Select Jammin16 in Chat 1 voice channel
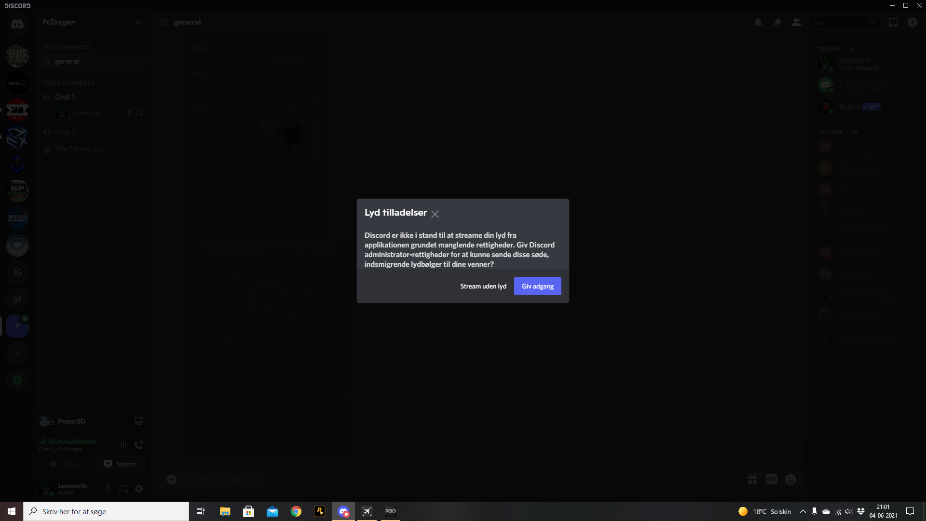Image resolution: width=926 pixels, height=521 pixels. (99, 113)
